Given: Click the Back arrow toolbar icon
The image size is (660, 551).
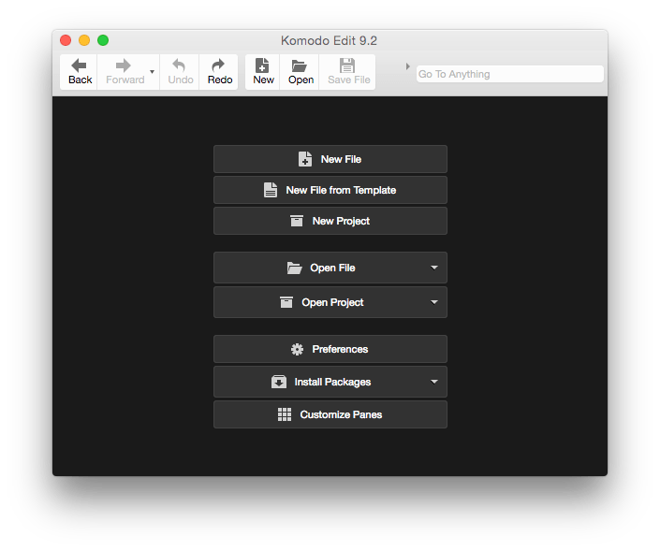Looking at the screenshot, I should tap(79, 65).
